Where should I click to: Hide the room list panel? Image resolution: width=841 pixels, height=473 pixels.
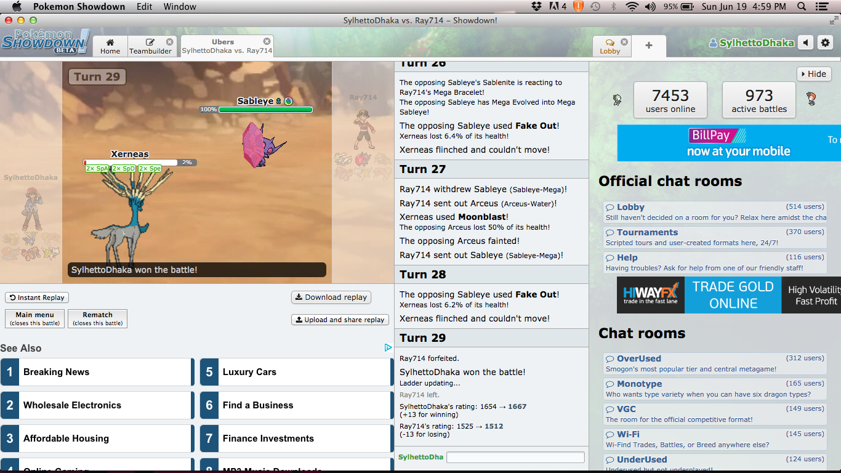pos(814,74)
